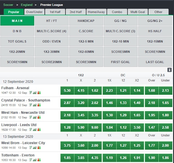Open head-to-head people icon for Tottenham - Everton
Screen dimensions: 174x163
tap(39, 160)
